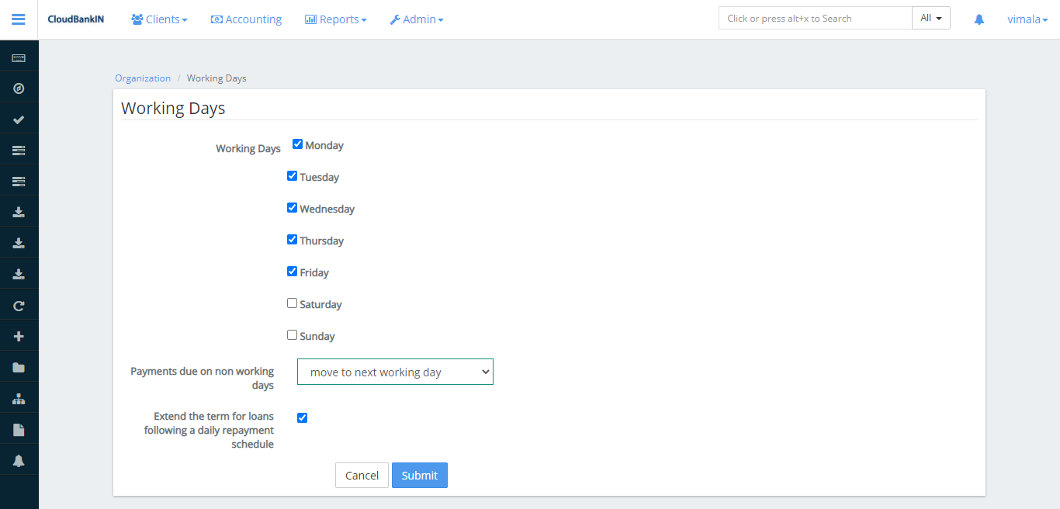Check the Sunday checkbox
Image resolution: width=1060 pixels, height=509 pixels.
click(293, 335)
